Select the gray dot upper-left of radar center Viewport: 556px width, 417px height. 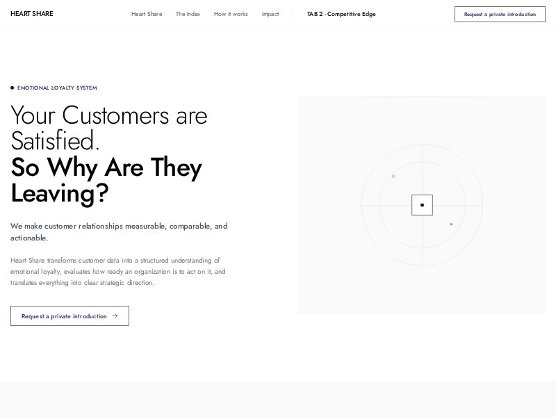[393, 177]
